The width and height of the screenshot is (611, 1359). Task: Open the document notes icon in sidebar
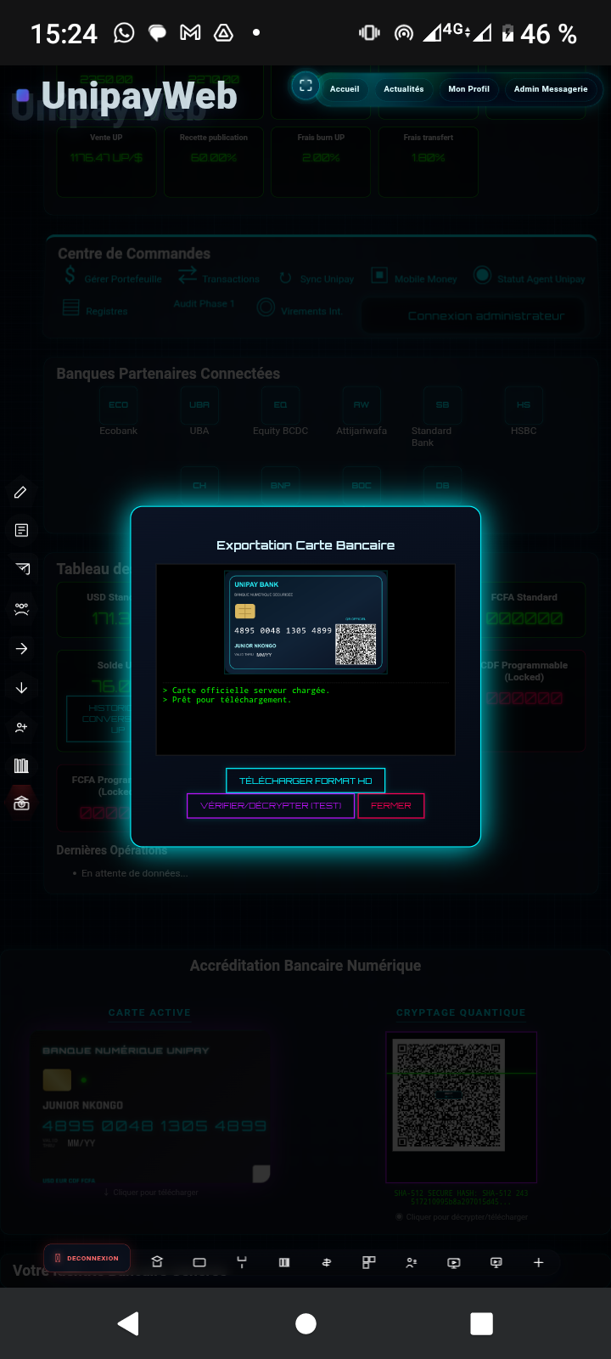coord(21,530)
